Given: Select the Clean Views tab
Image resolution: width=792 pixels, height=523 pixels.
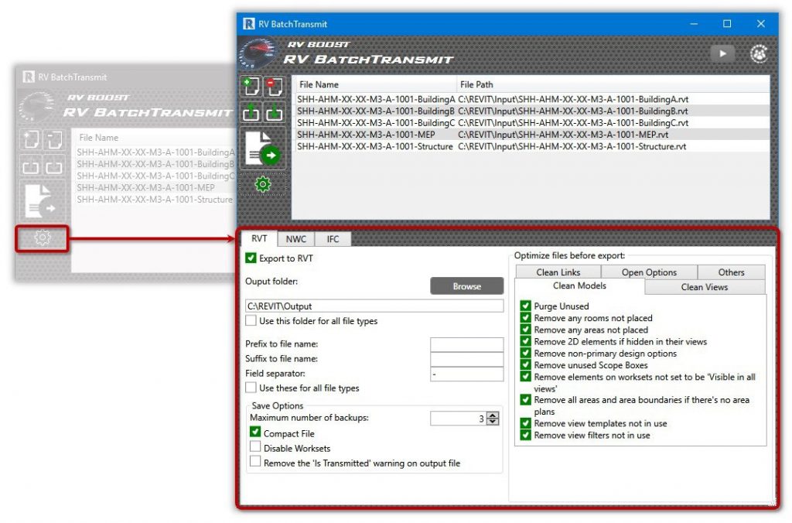Looking at the screenshot, I should (705, 286).
